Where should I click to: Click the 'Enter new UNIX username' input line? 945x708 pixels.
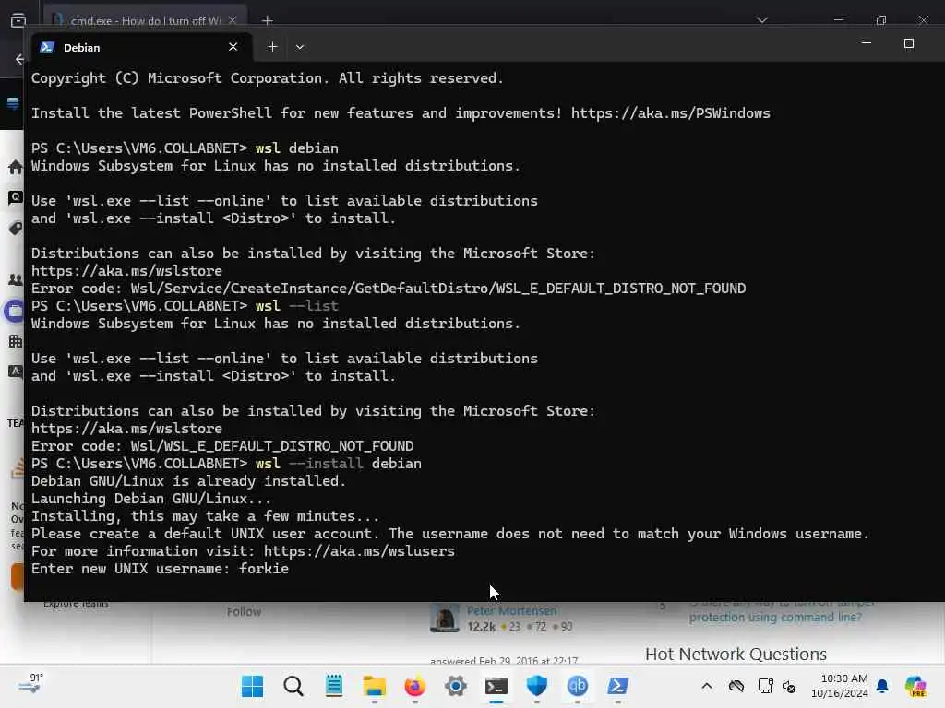160,568
